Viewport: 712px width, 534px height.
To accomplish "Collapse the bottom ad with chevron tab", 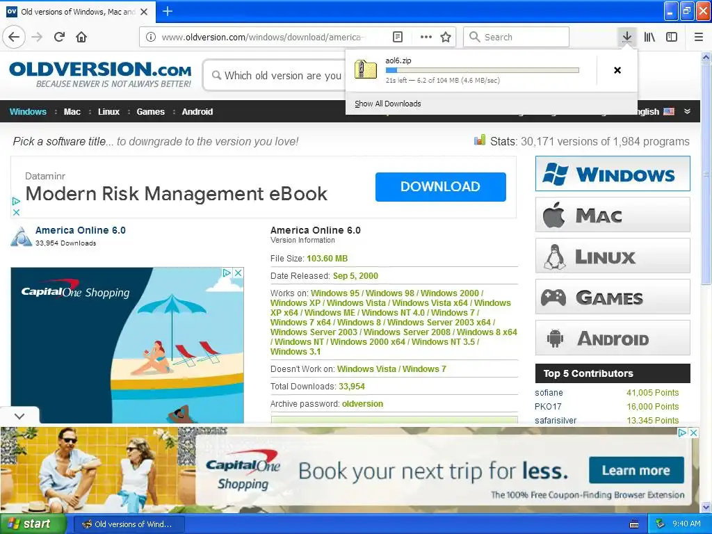I will (x=19, y=416).
